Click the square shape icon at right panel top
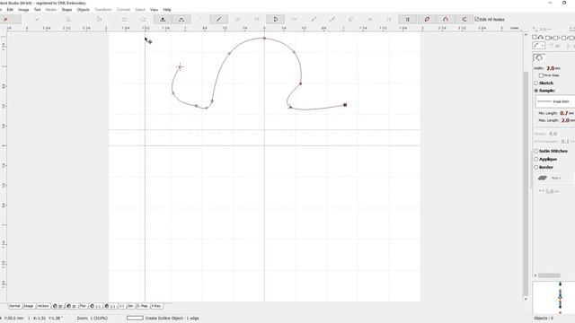This screenshot has height=323, width=575. pos(535,38)
